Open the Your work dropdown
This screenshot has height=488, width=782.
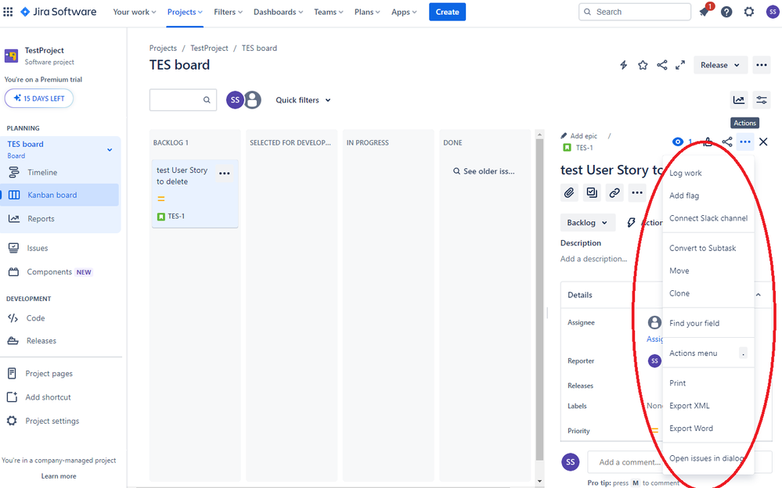(134, 12)
